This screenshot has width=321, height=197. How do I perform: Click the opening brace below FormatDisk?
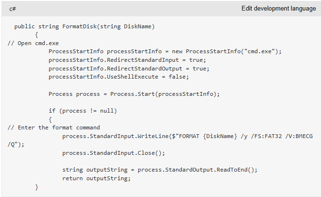36,35
